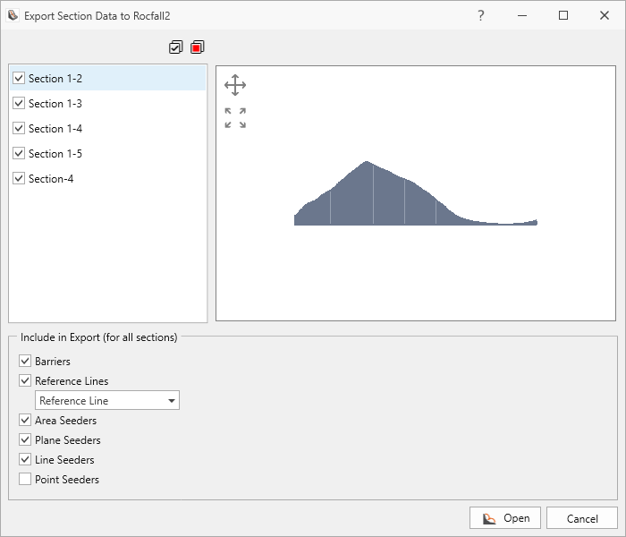Image resolution: width=626 pixels, height=537 pixels.
Task: Disable Reference Lines in export
Action: pos(25,380)
